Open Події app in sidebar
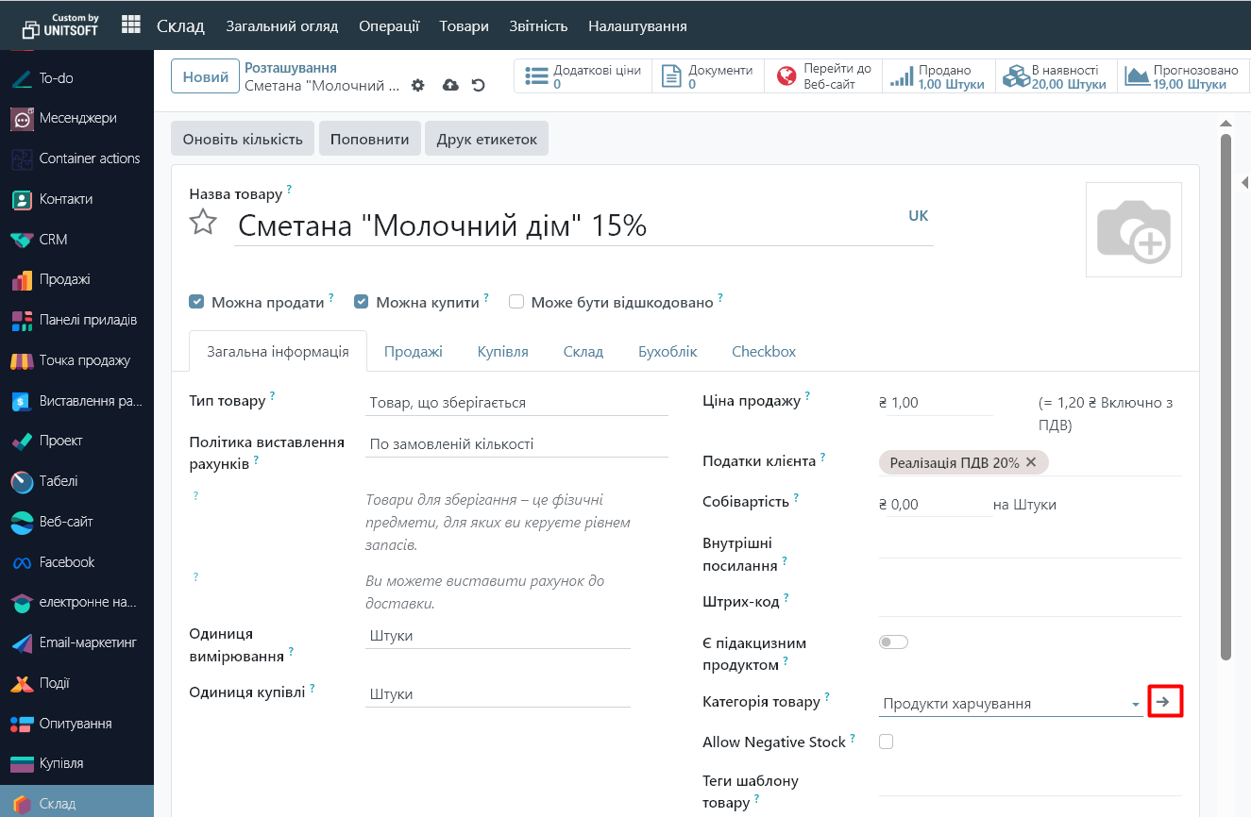 click(x=76, y=683)
